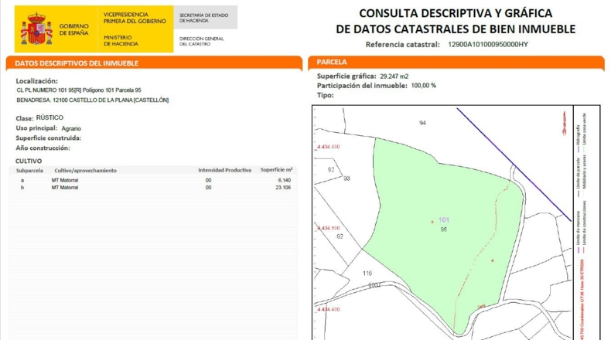Click the red north arrow on map
The image size is (611, 340).
click(565, 123)
